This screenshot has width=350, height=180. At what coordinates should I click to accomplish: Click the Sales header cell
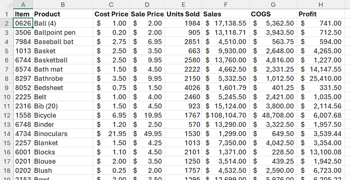[x=226, y=14]
